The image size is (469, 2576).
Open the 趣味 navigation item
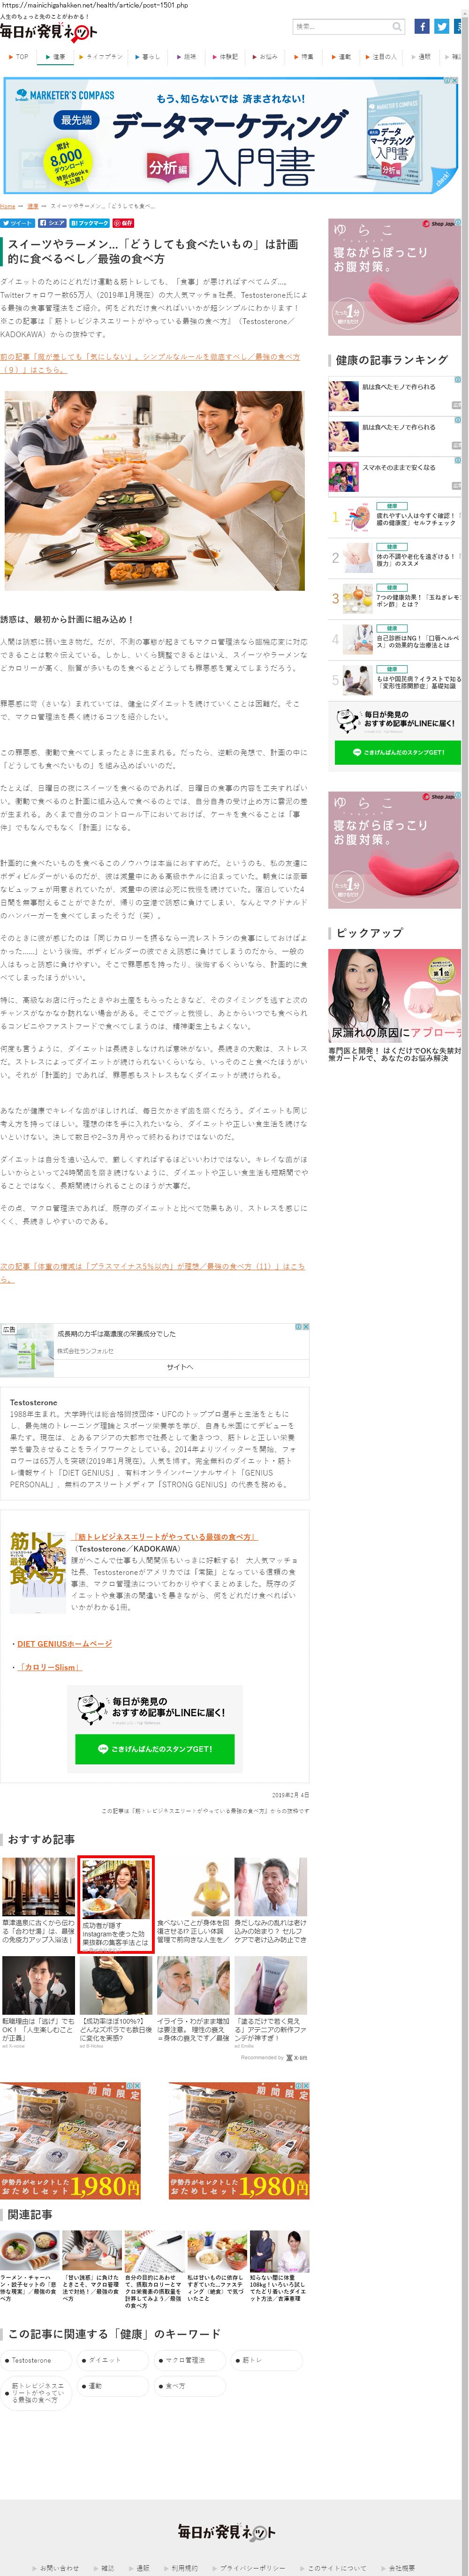[x=186, y=57]
